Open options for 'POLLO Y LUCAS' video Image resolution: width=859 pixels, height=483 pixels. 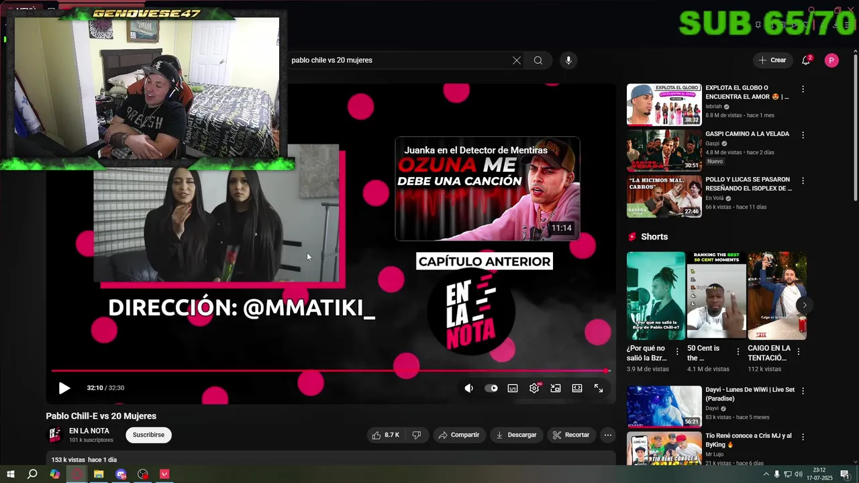[803, 180]
